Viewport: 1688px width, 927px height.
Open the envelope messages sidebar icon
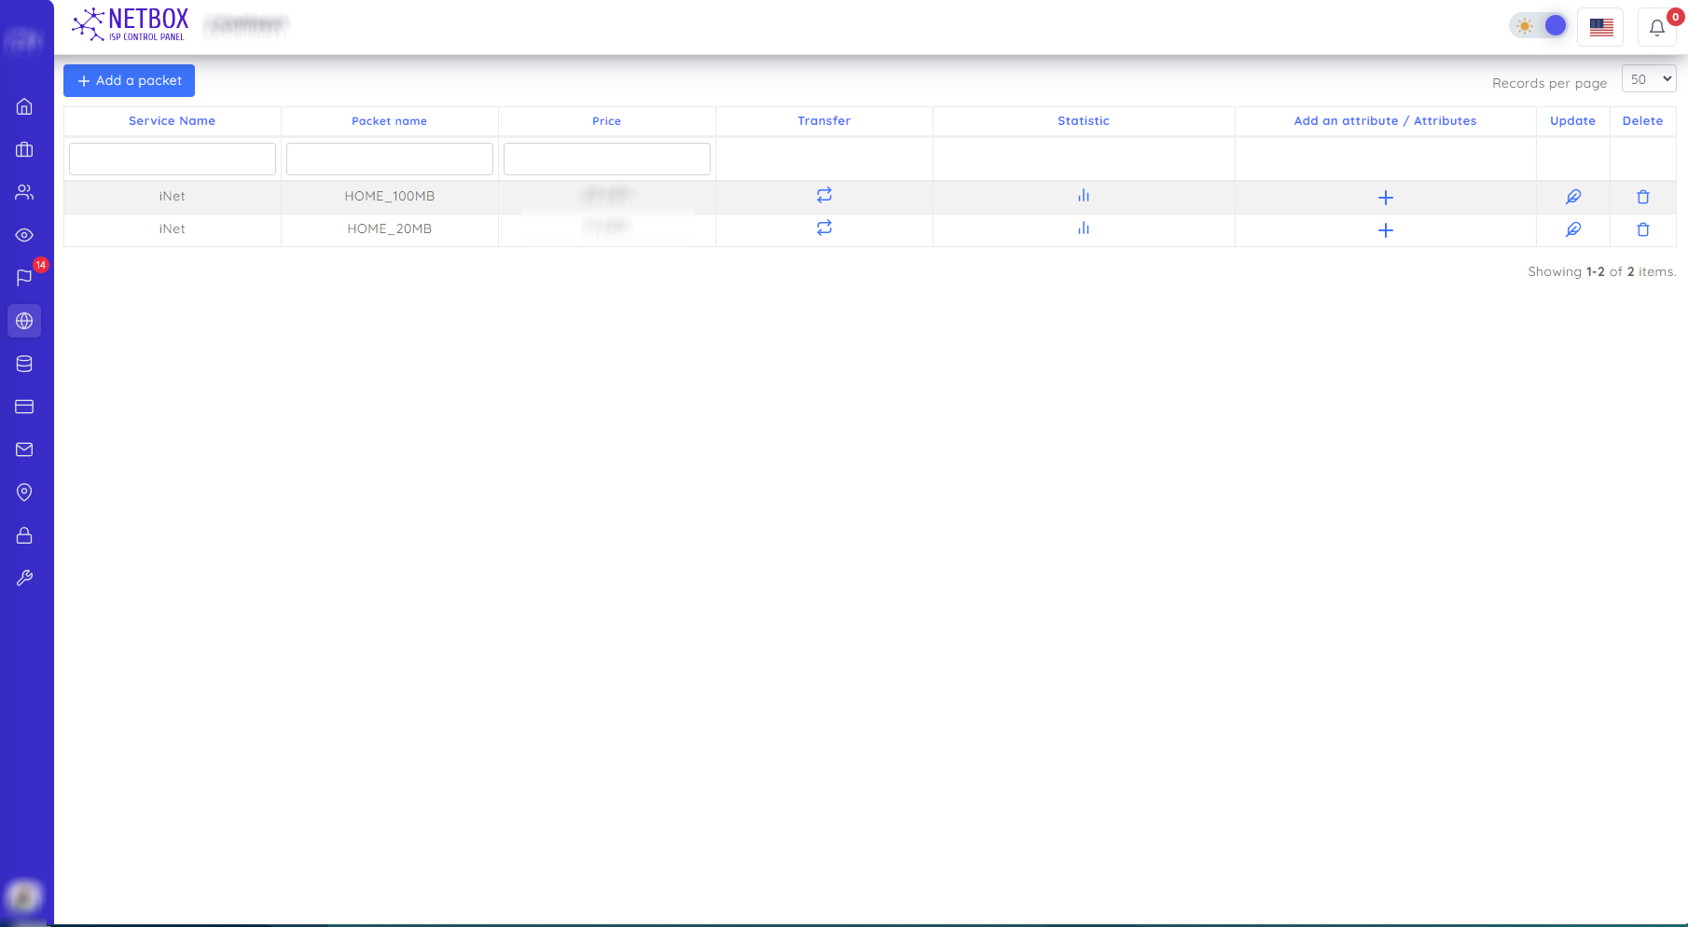click(25, 450)
